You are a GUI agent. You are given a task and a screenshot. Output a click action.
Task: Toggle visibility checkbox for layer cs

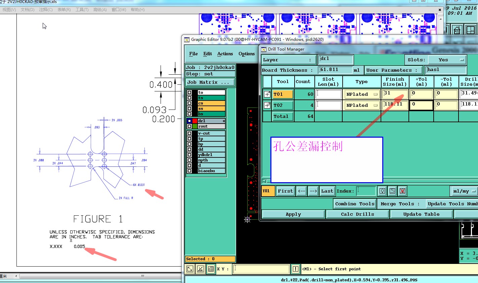(189, 103)
